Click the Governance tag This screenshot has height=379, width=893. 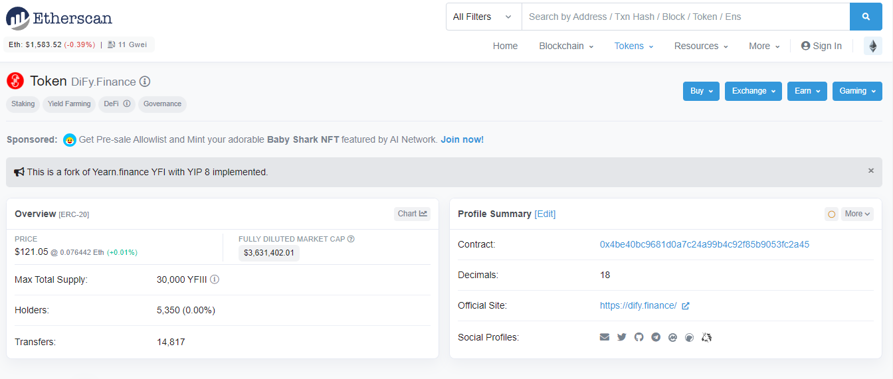pos(162,104)
